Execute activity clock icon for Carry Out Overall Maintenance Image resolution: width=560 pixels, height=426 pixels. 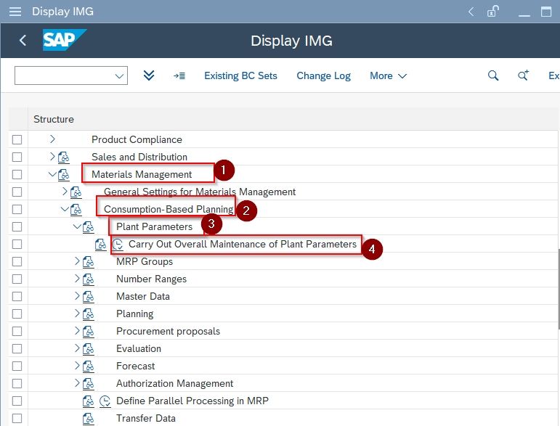pos(118,245)
